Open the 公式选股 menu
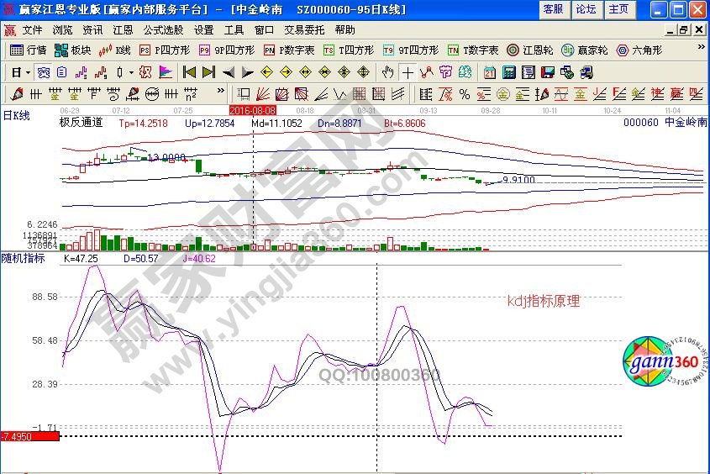The image size is (710, 474). [x=162, y=29]
